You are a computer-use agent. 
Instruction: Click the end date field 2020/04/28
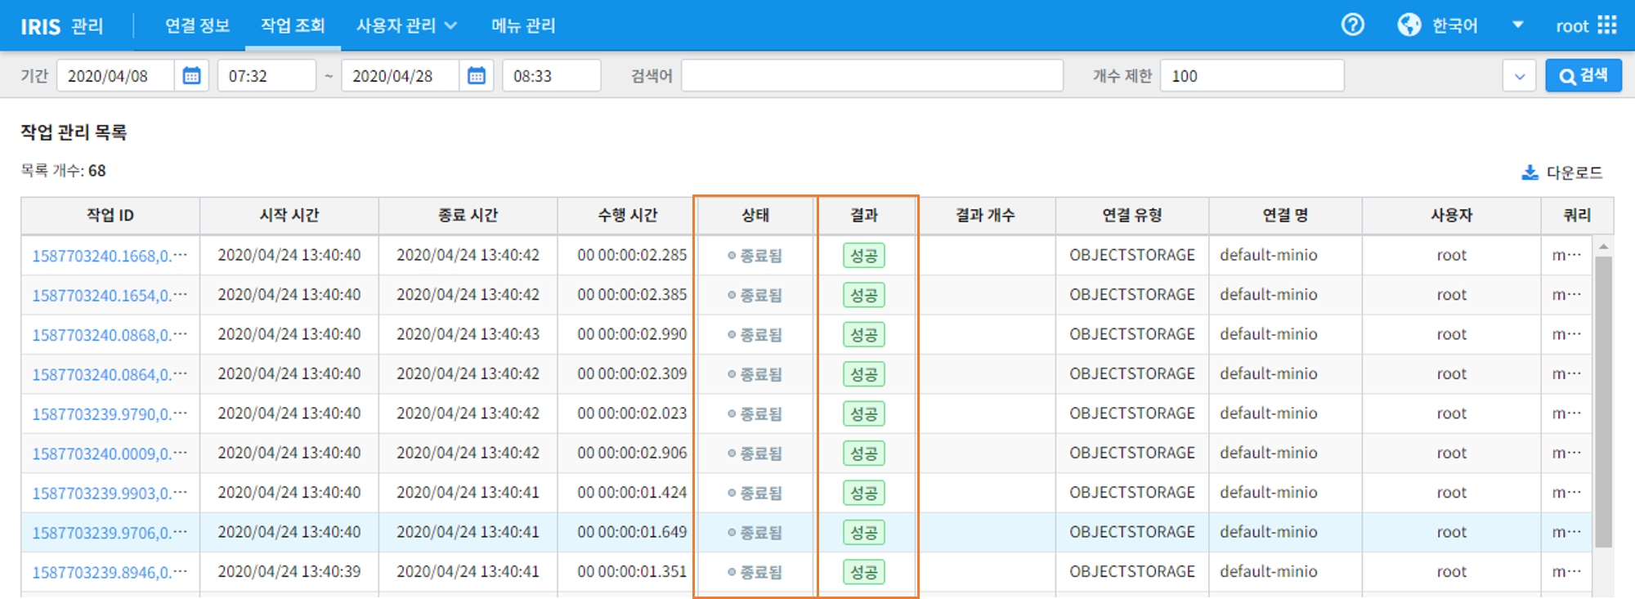point(400,76)
